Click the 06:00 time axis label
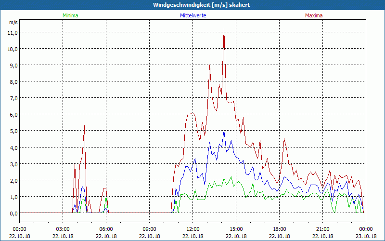Viewport: 385px width, 241px height. (106, 229)
